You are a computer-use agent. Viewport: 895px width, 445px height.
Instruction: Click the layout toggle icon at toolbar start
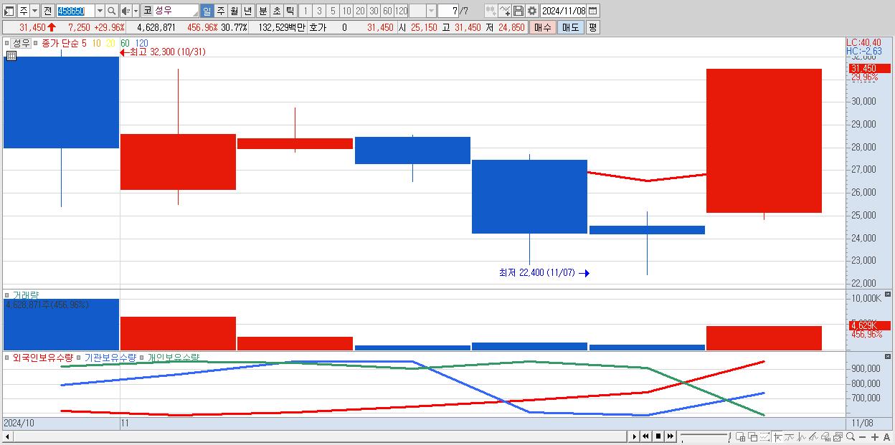point(9,11)
